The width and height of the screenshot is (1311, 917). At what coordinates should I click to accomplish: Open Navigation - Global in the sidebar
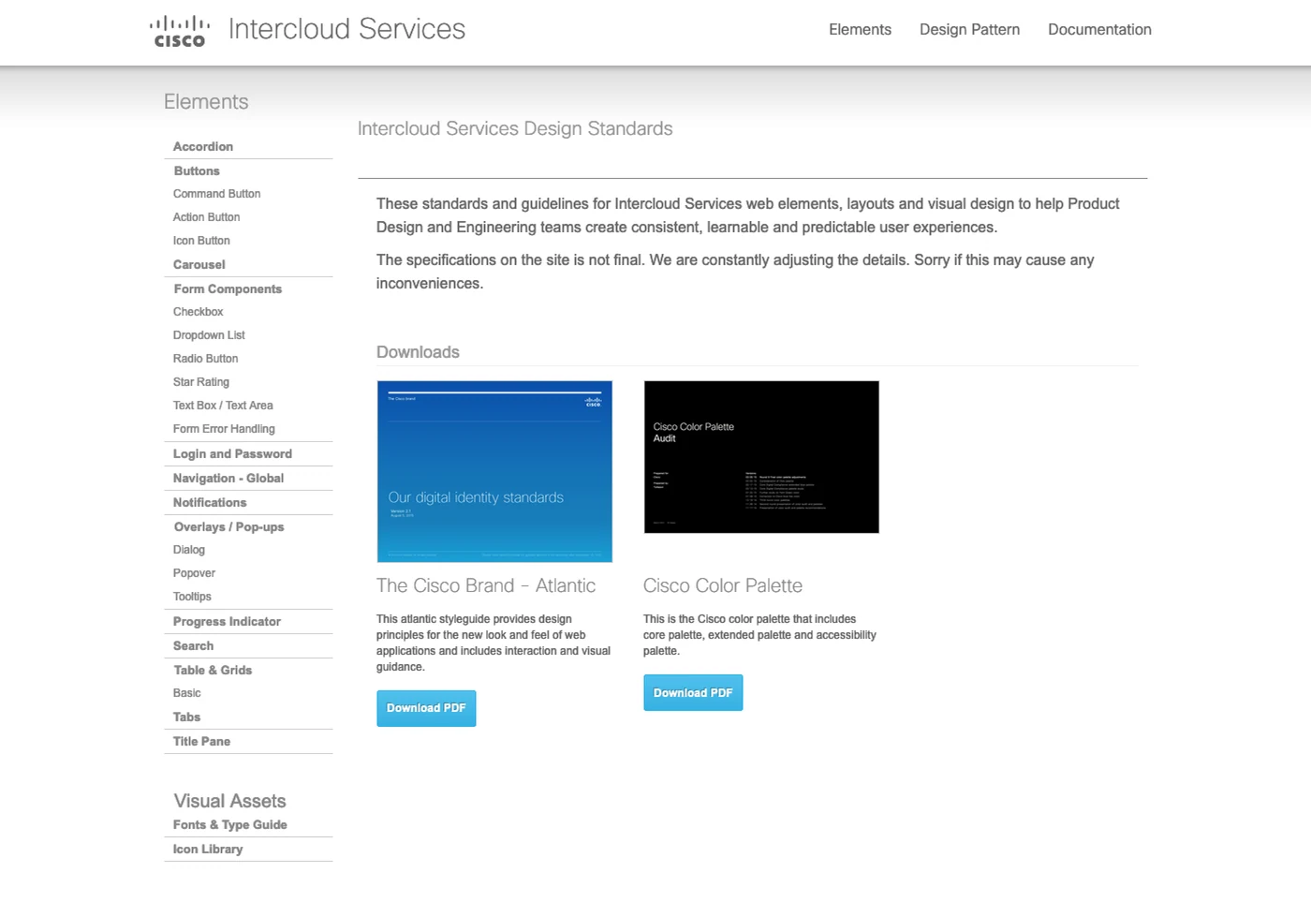pos(228,479)
